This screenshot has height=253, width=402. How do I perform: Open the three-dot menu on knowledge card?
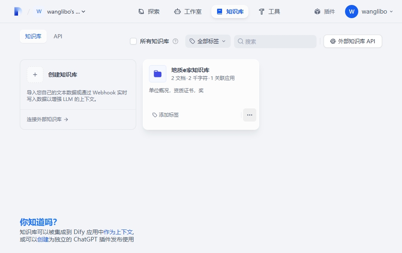(x=249, y=115)
